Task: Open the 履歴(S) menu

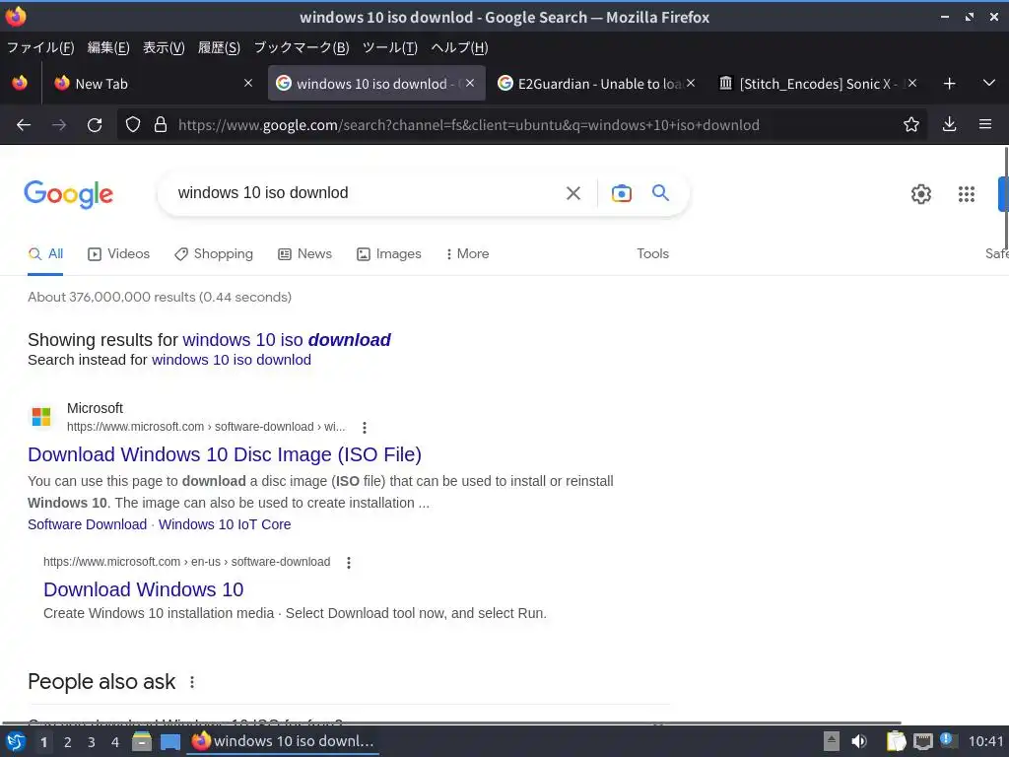Action: tap(219, 47)
